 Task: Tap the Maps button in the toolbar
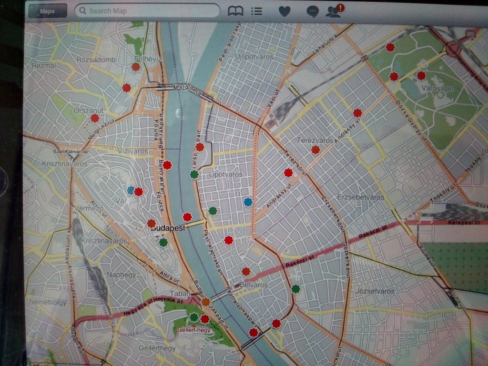point(47,11)
